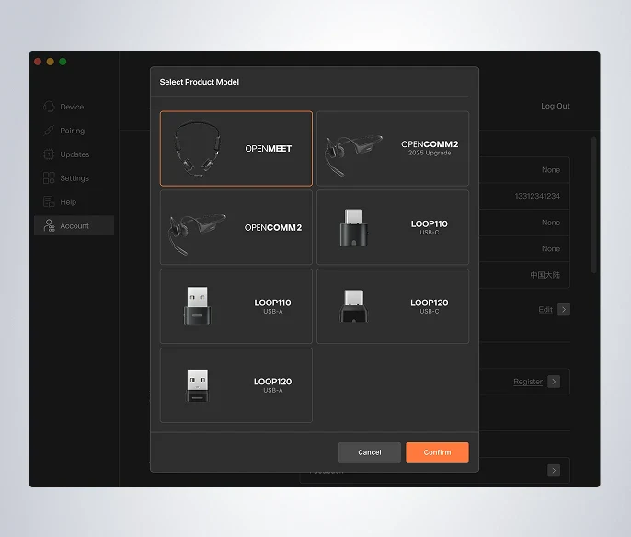
Task: Click the Register link
Action: [x=528, y=382]
